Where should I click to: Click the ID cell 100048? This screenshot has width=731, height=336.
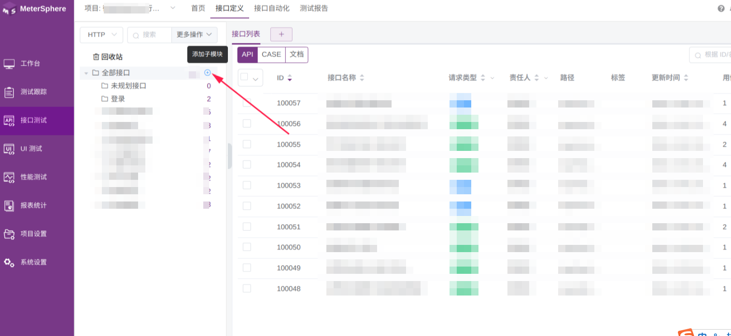click(x=289, y=289)
